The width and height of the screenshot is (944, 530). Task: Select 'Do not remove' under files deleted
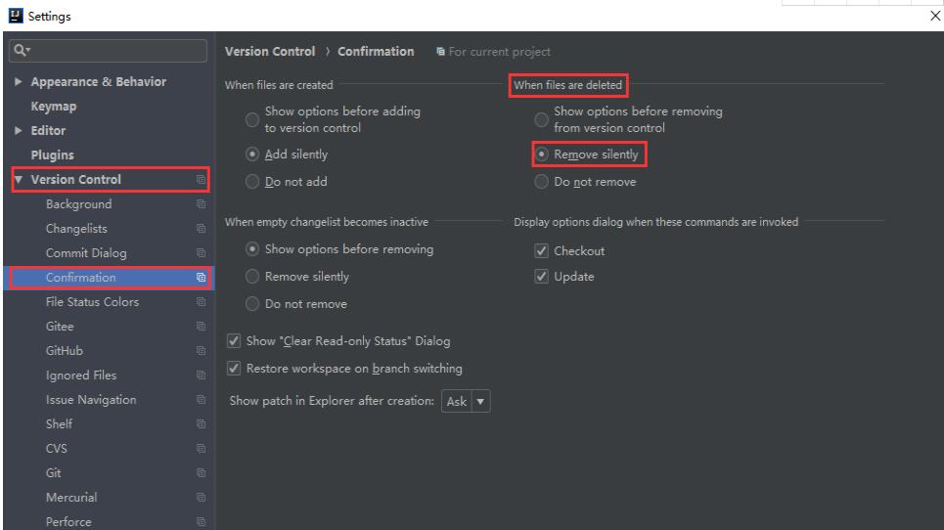click(x=541, y=182)
